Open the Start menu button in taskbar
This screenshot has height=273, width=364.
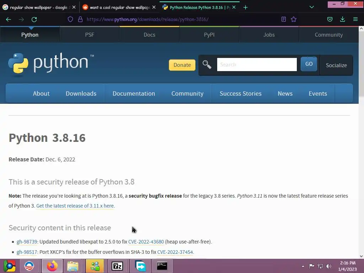coord(10,266)
